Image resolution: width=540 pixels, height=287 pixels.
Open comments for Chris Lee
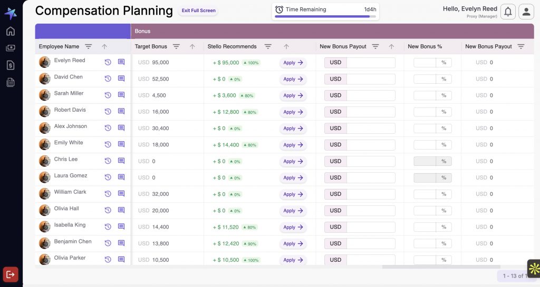121,161
